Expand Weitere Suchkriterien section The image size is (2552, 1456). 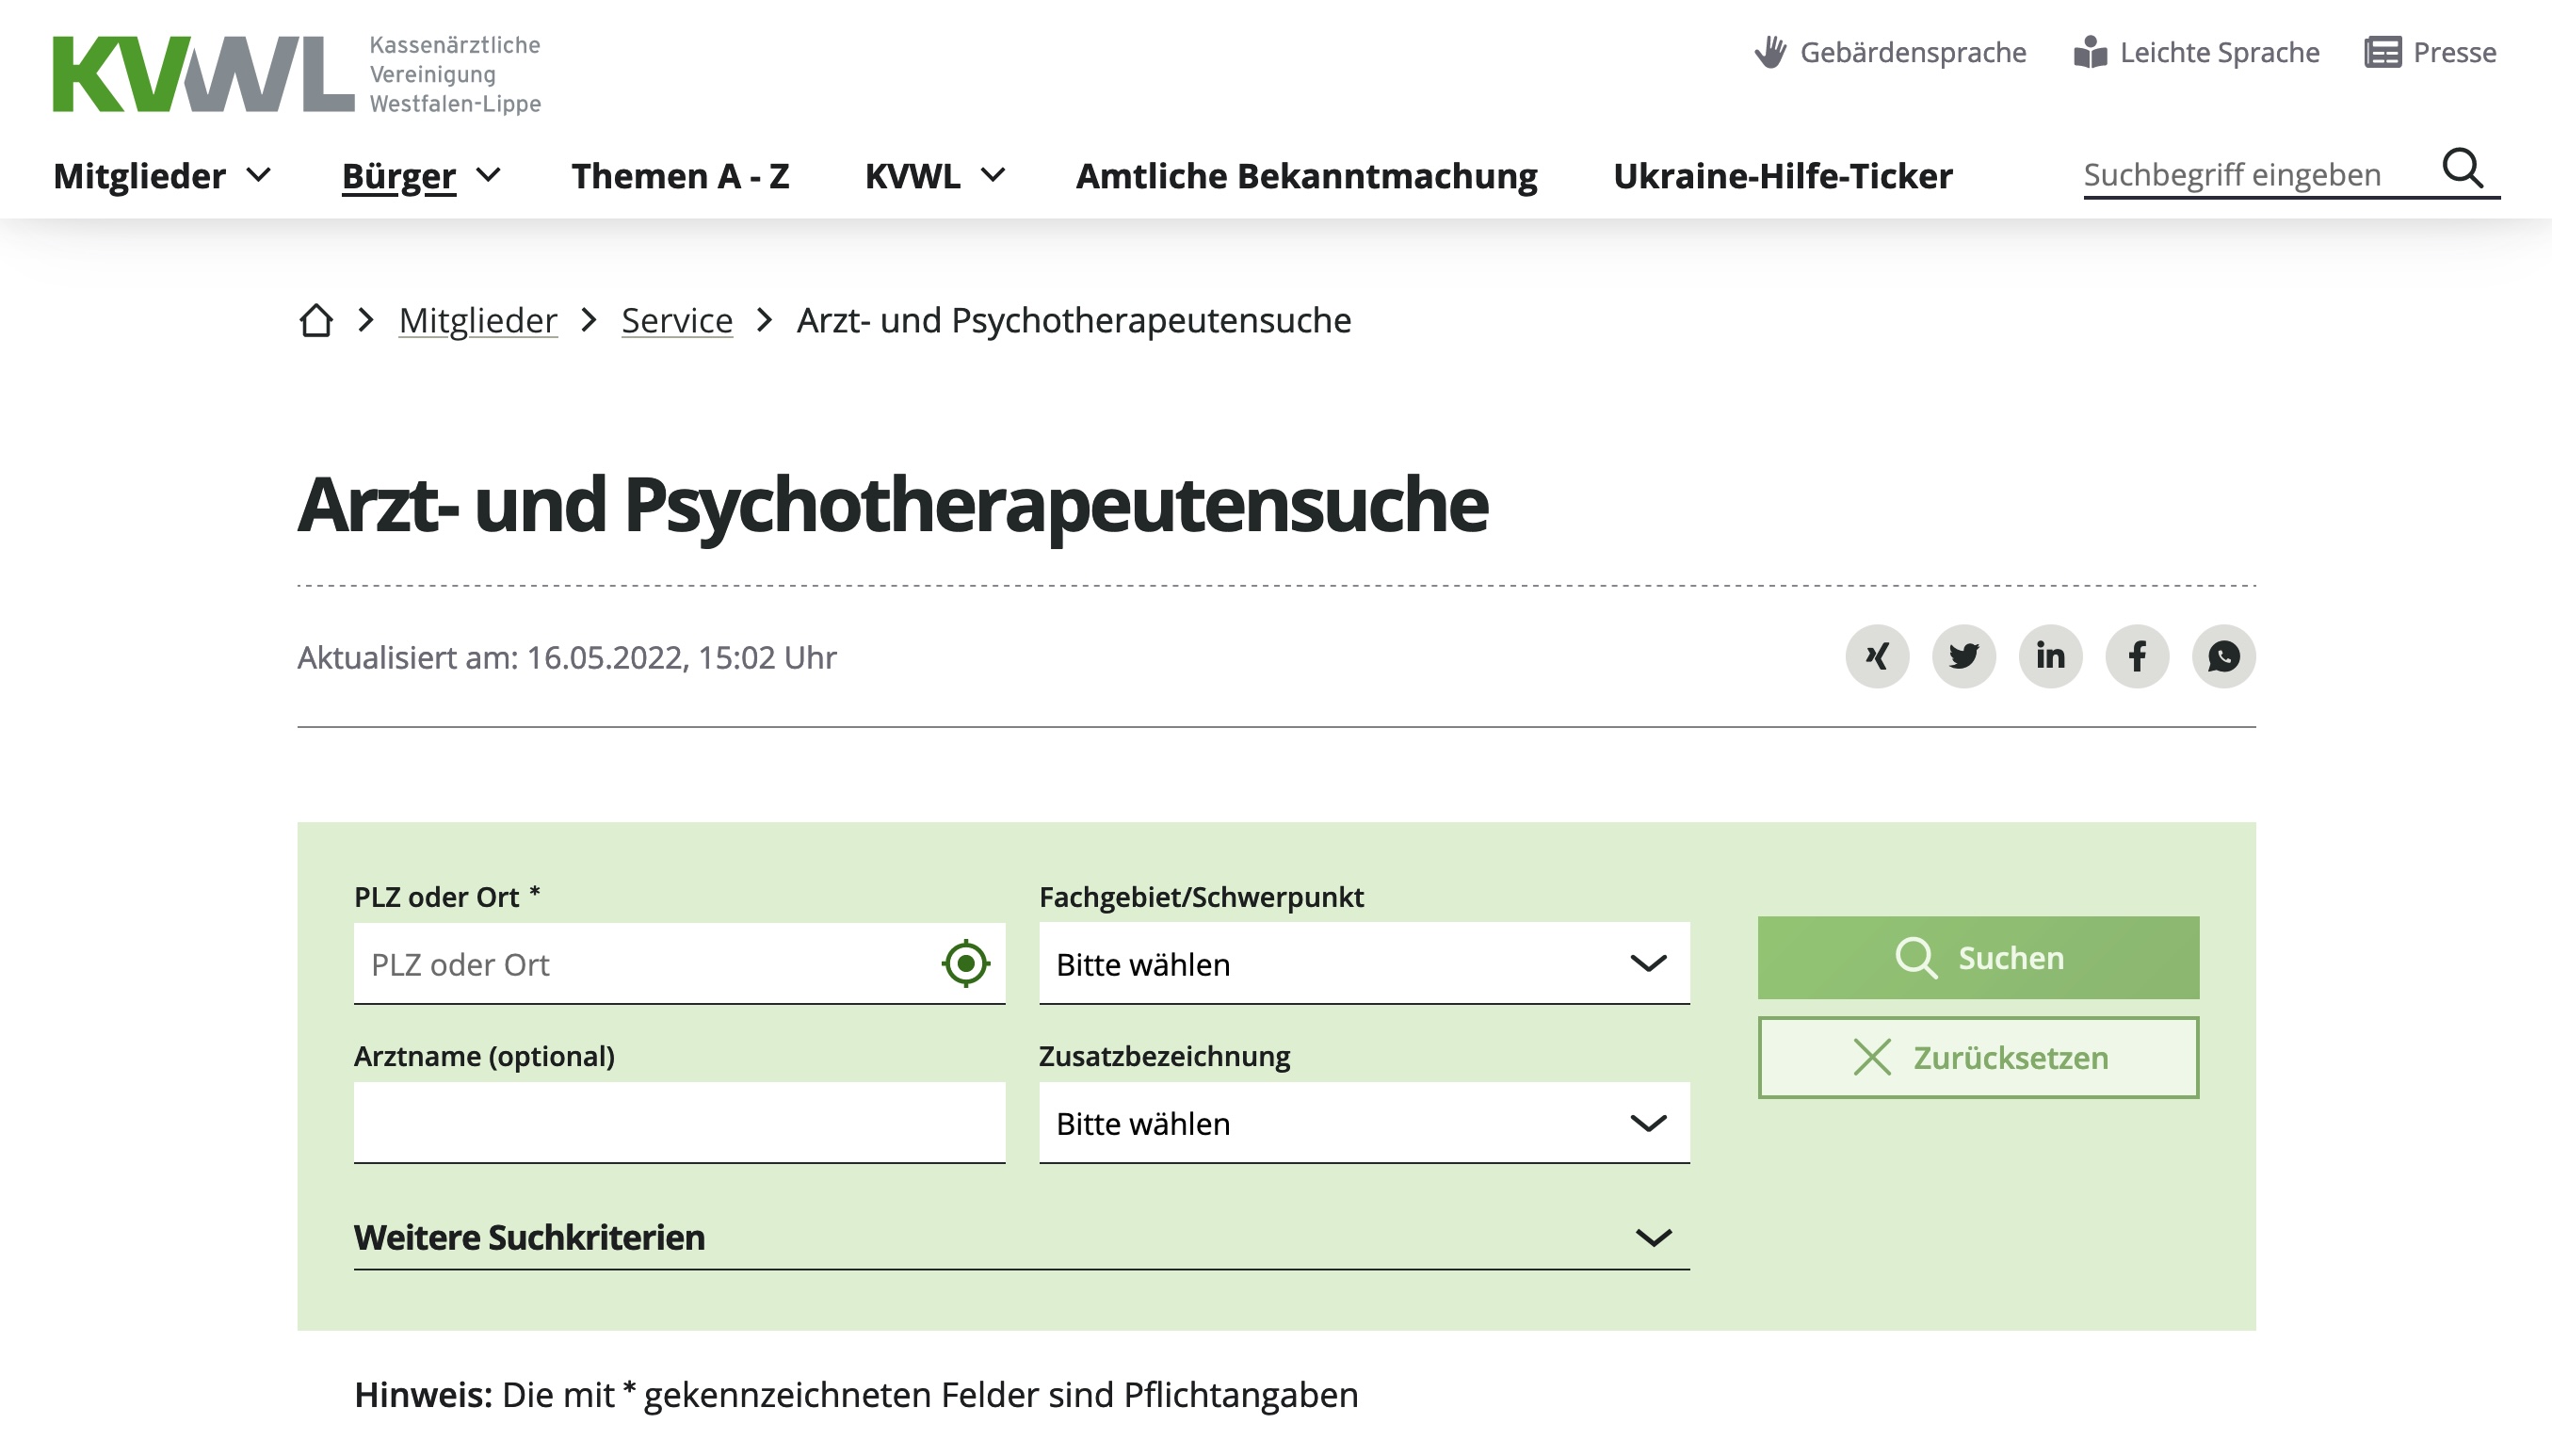(1021, 1237)
